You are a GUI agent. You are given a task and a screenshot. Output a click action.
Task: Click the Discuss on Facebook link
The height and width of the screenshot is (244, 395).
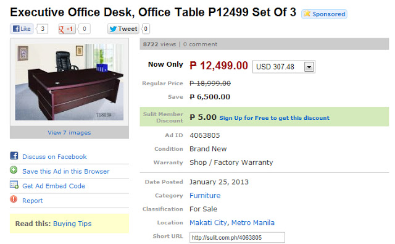54,157
